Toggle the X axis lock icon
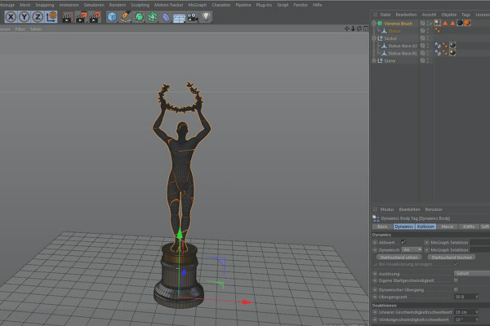 tap(11, 16)
